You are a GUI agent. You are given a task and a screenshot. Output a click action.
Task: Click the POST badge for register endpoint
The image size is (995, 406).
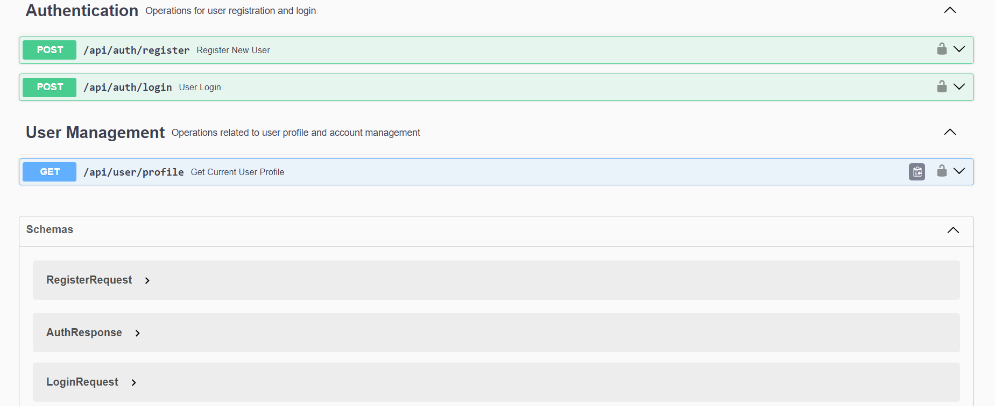pyautogui.click(x=50, y=50)
